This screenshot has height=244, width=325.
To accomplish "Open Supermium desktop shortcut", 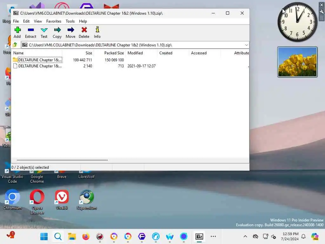I will click(87, 199).
